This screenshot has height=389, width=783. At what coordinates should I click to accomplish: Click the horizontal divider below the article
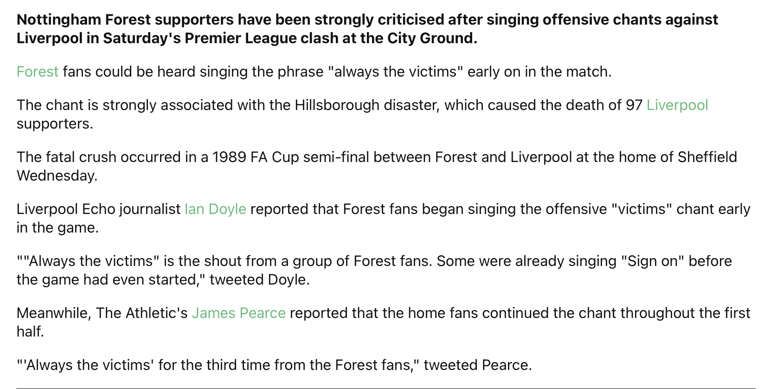[386, 388]
